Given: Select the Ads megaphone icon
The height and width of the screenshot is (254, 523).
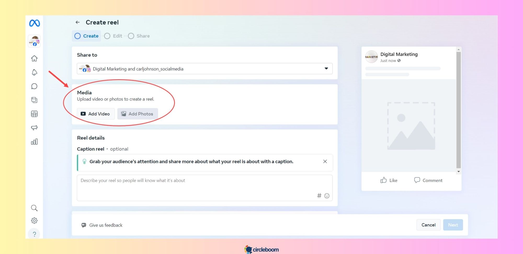Looking at the screenshot, I should pyautogui.click(x=34, y=128).
